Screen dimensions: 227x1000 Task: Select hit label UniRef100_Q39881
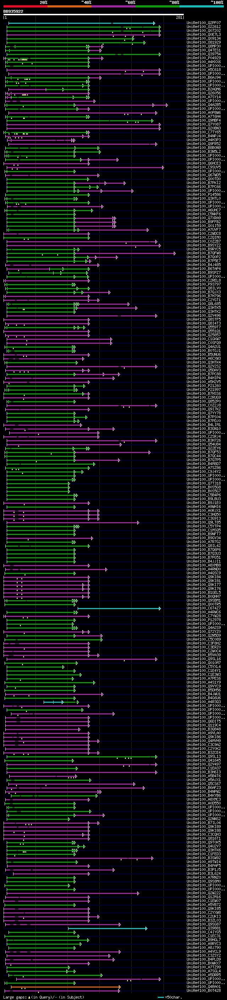204,928
